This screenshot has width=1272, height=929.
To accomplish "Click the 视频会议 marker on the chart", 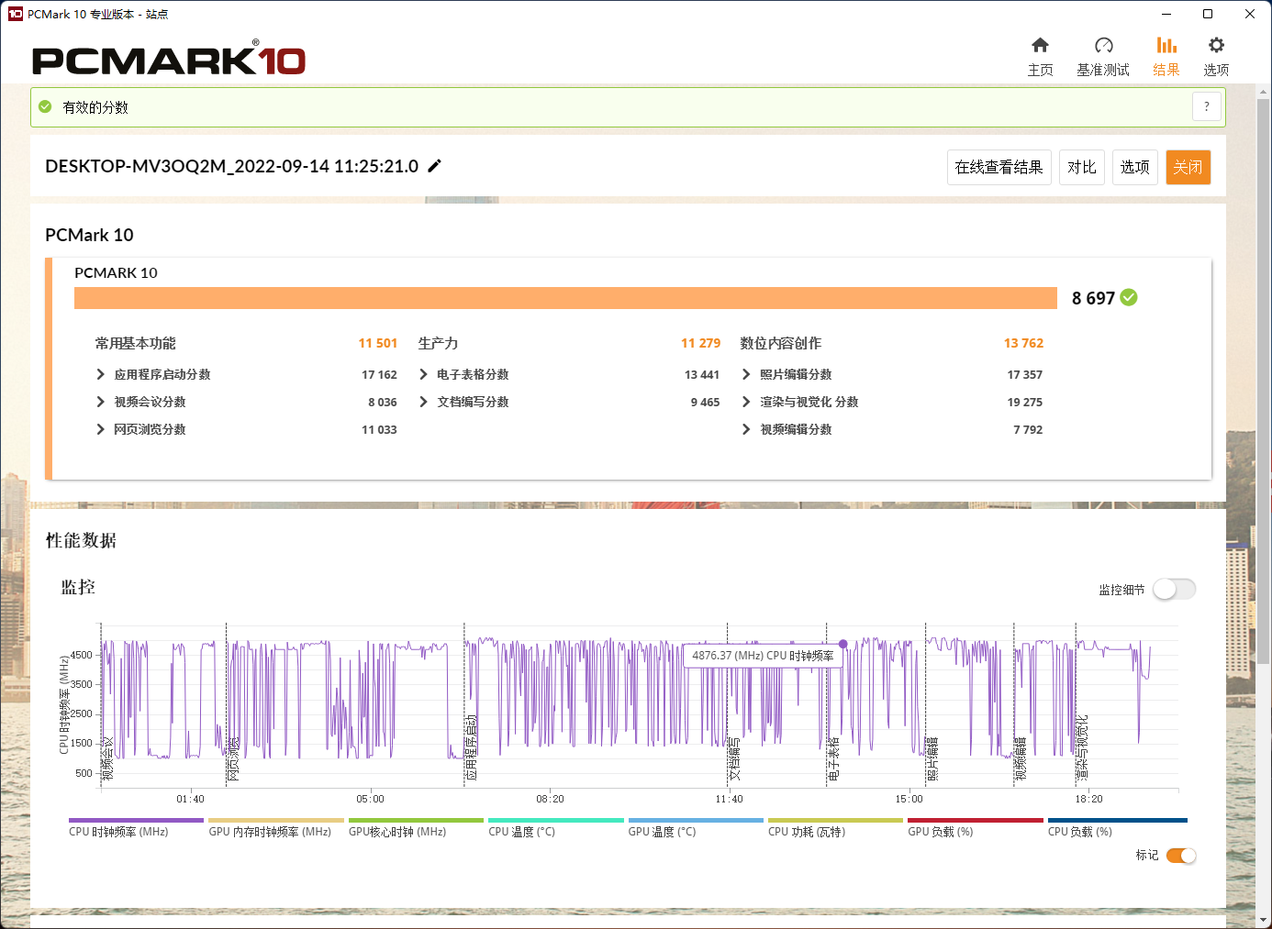I will point(107,758).
